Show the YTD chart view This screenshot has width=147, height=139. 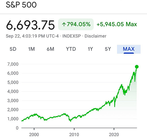coord(71,49)
